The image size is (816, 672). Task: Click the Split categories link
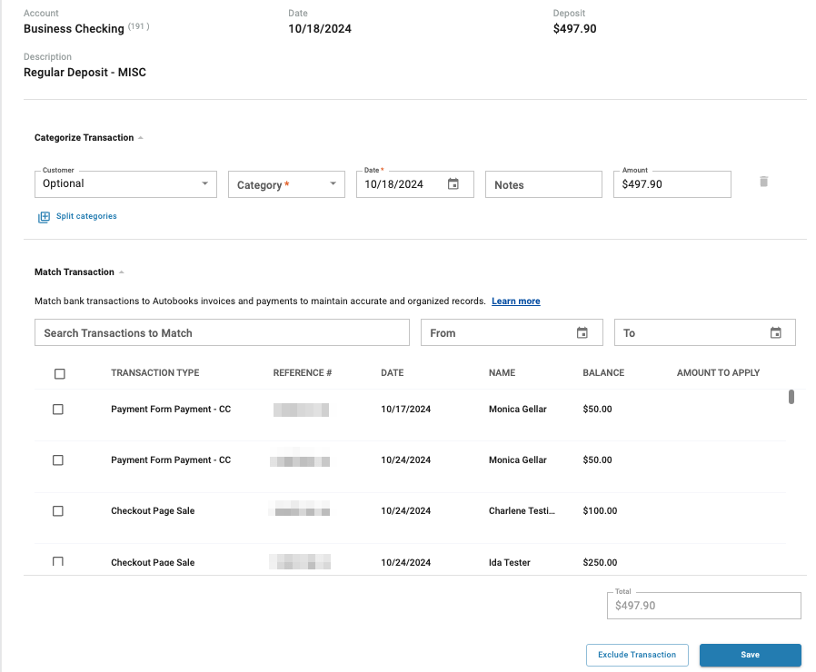tap(86, 216)
